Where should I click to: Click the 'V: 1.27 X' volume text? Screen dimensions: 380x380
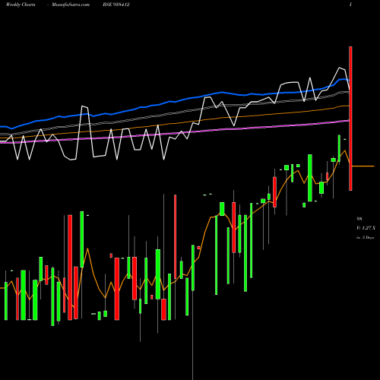pos(366,228)
